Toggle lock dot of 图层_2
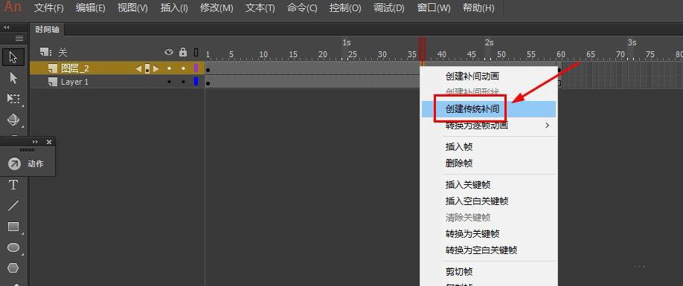Viewport: 683px width, 286px height. [183, 68]
